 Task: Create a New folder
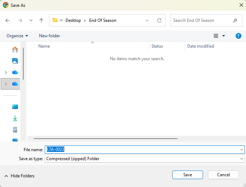tap(49, 36)
